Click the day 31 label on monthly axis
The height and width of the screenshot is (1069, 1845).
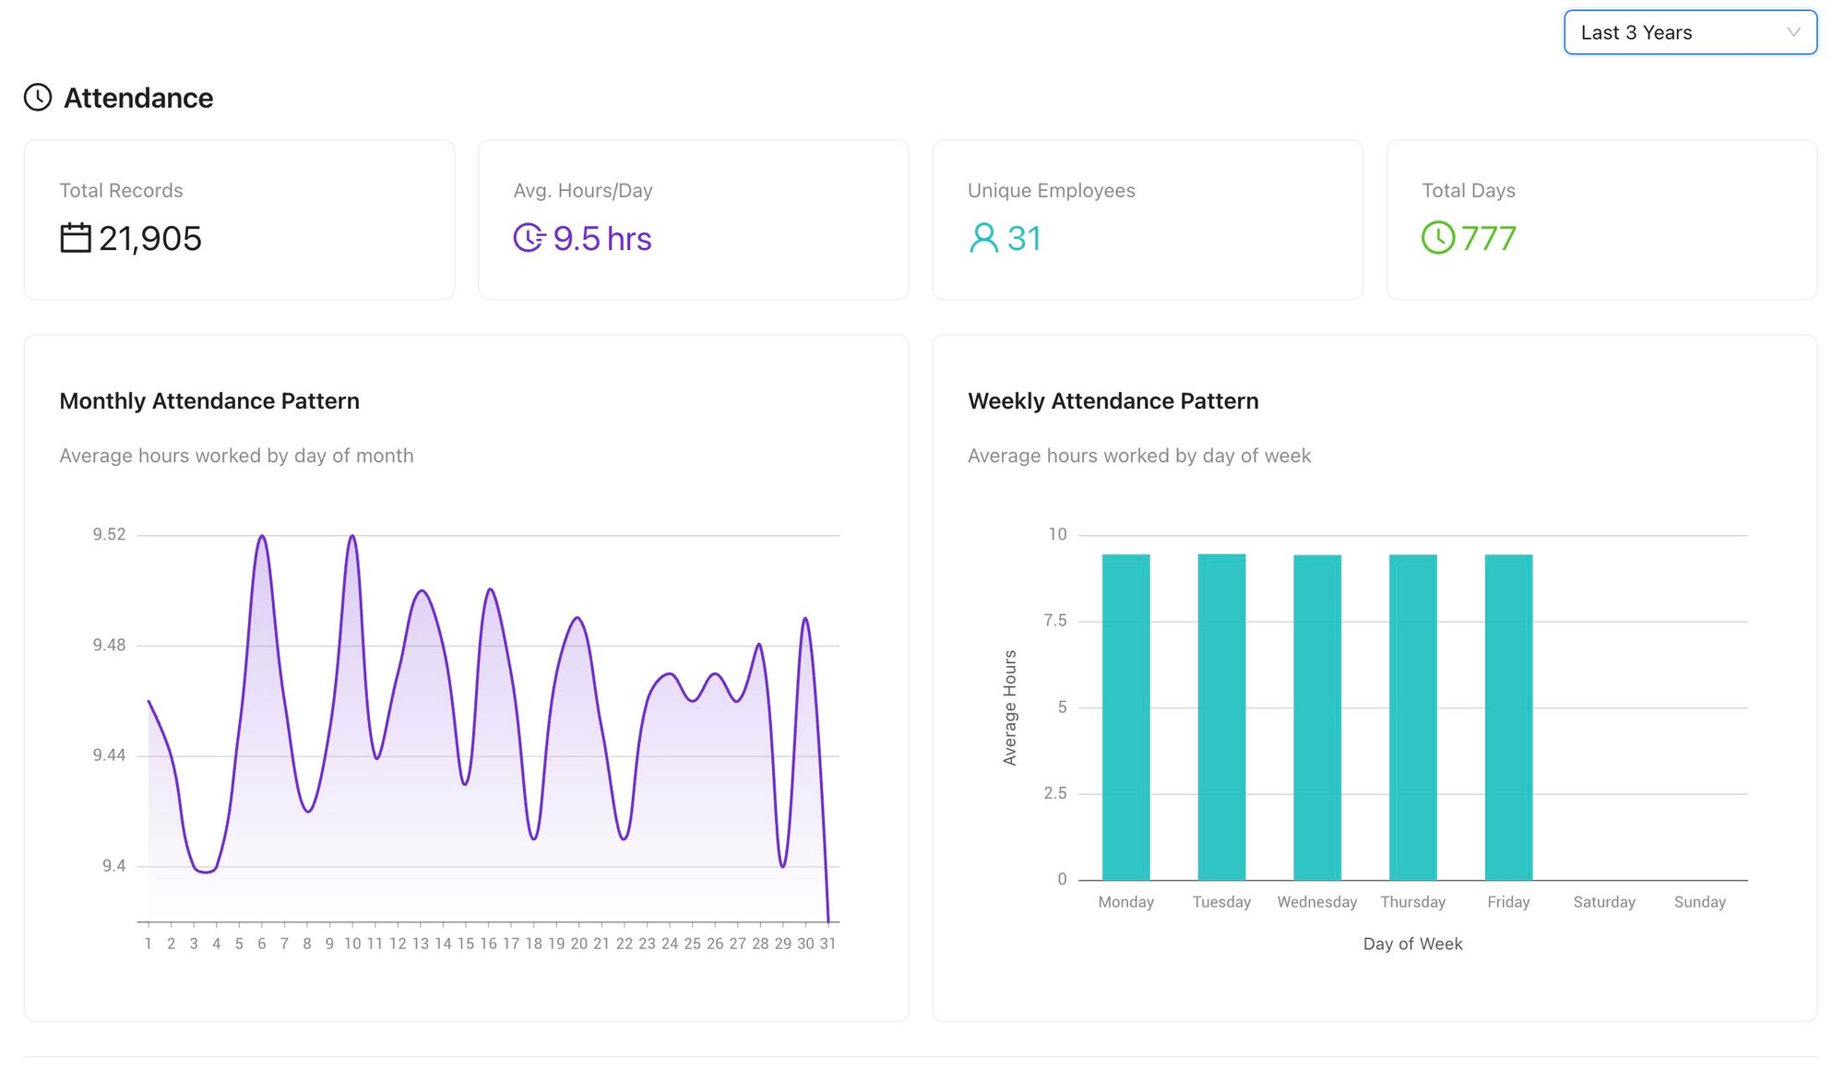pos(827,944)
